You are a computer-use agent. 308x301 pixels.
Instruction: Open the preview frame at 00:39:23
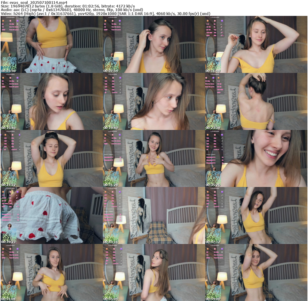51,215
